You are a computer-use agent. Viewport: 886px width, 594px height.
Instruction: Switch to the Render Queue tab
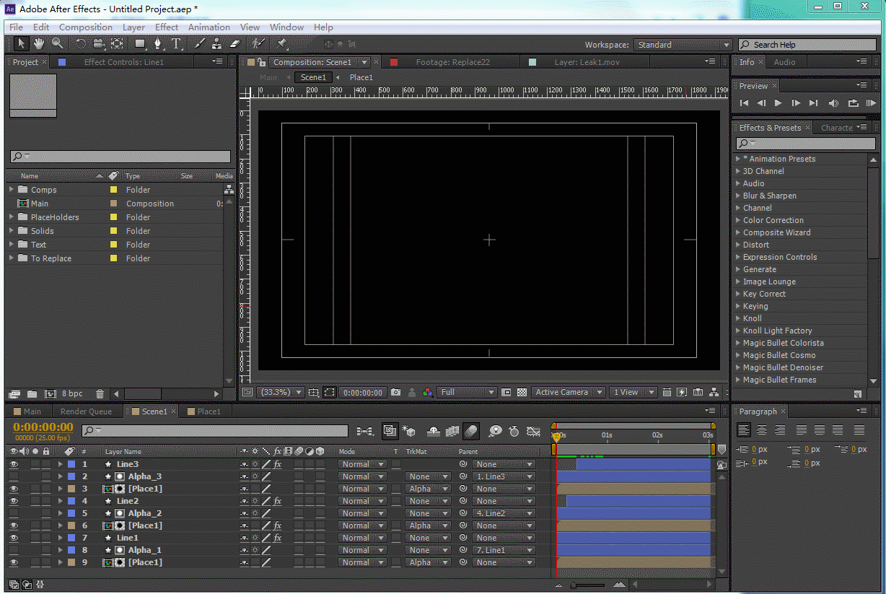pyautogui.click(x=86, y=411)
